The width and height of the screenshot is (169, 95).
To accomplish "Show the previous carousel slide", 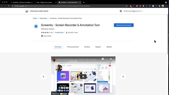I will 43,77.
